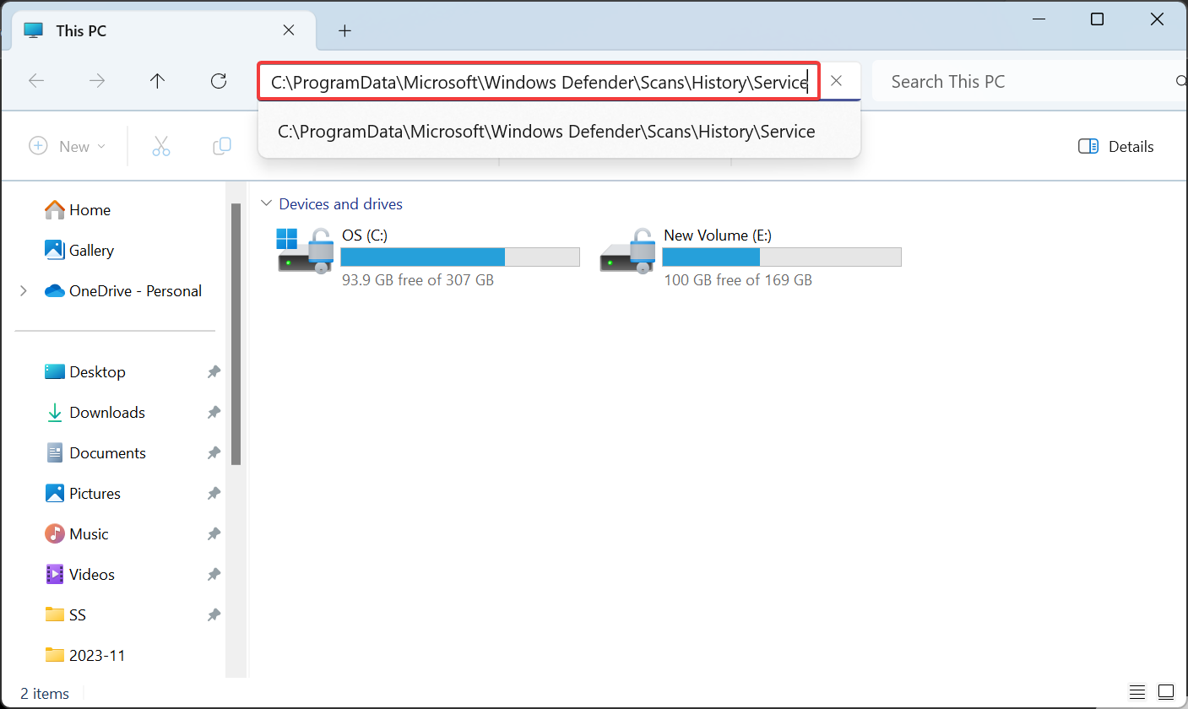Viewport: 1188px width, 709px height.
Task: Click the search magnifier icon
Action: pos(1180,81)
